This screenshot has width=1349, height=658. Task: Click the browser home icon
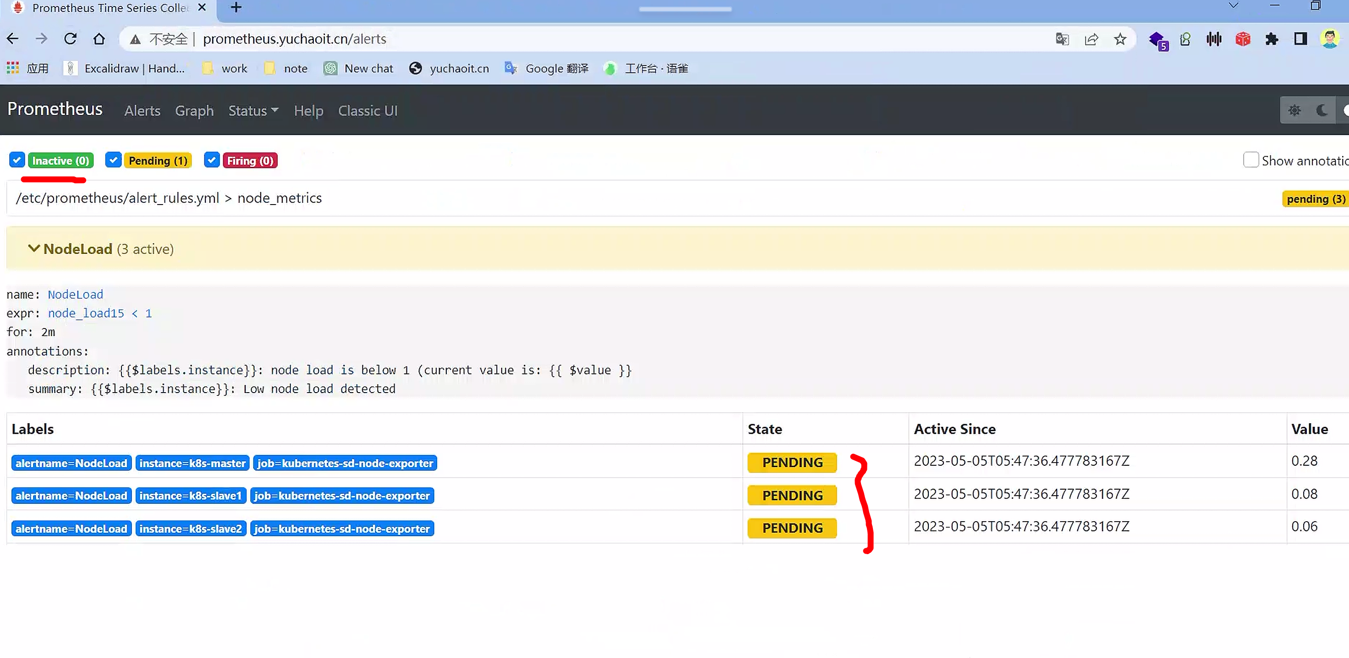pos(99,39)
